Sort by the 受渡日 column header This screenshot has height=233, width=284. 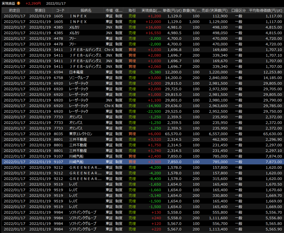click(x=40, y=10)
